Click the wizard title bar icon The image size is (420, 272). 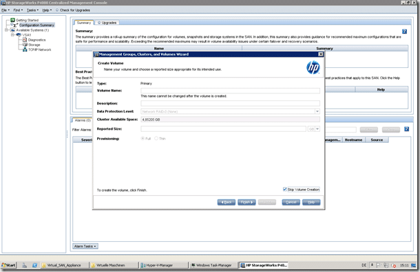pos(96,54)
